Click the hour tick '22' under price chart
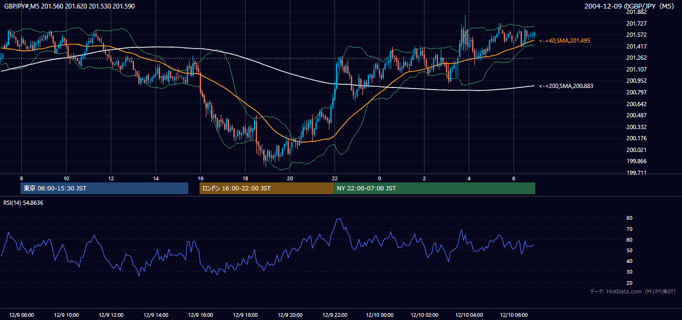Image resolution: width=682 pixels, height=320 pixels. click(x=335, y=178)
